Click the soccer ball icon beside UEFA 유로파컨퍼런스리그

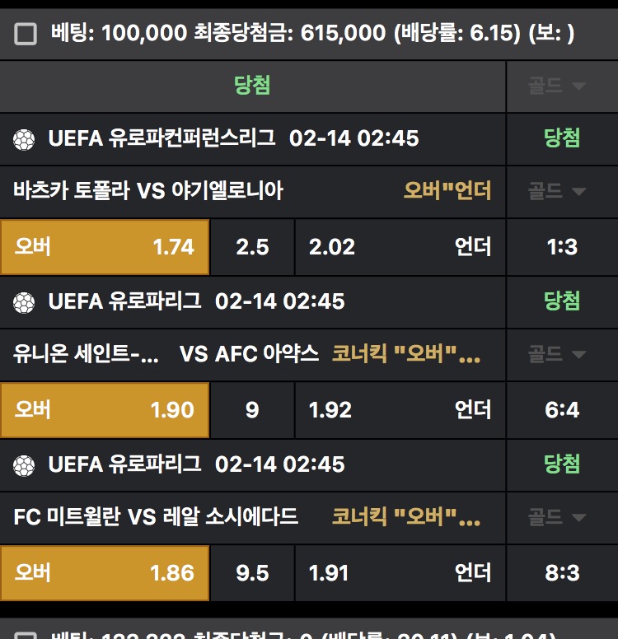pyautogui.click(x=24, y=139)
